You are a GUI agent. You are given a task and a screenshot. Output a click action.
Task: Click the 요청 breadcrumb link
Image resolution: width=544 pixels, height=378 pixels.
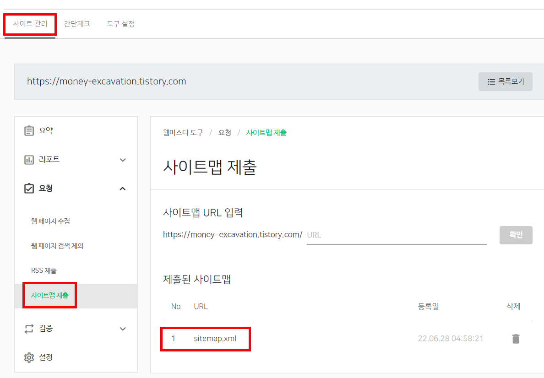(x=224, y=133)
